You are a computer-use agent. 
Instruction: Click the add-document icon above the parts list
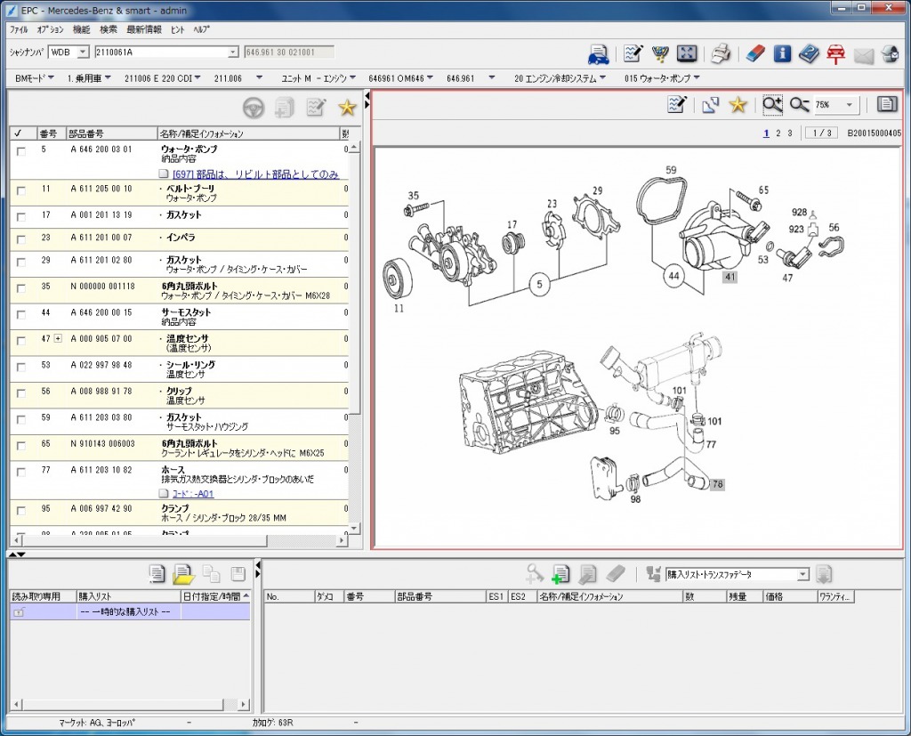pos(284,108)
